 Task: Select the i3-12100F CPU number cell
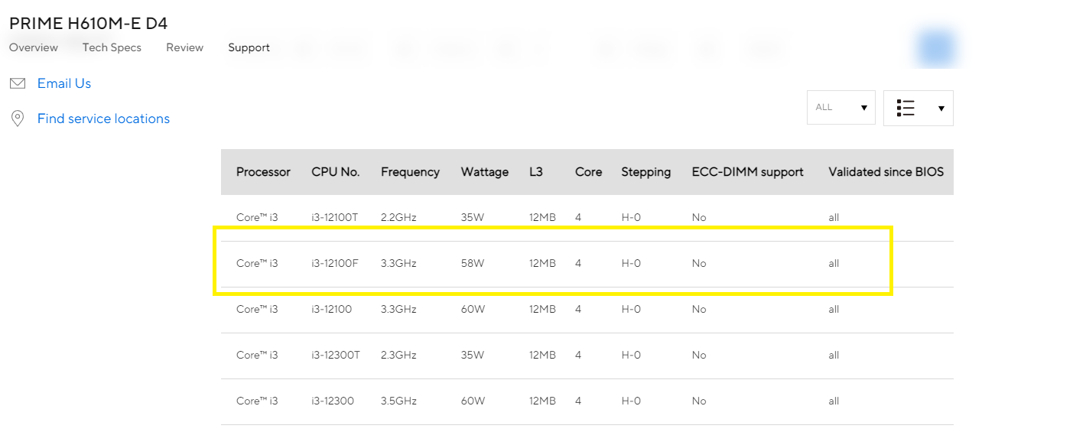pos(335,263)
